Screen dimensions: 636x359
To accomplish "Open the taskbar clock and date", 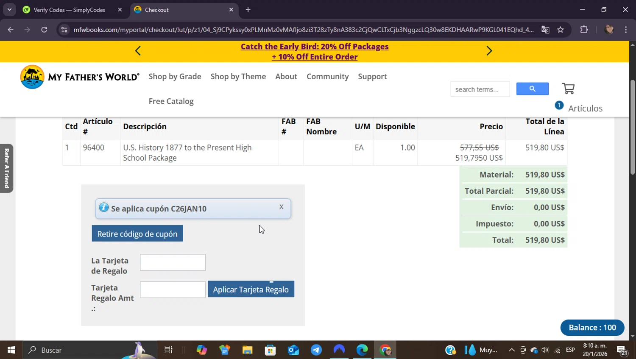I will click(x=595, y=350).
